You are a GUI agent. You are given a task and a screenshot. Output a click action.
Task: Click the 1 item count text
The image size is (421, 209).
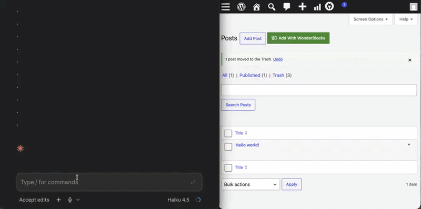[x=412, y=184]
